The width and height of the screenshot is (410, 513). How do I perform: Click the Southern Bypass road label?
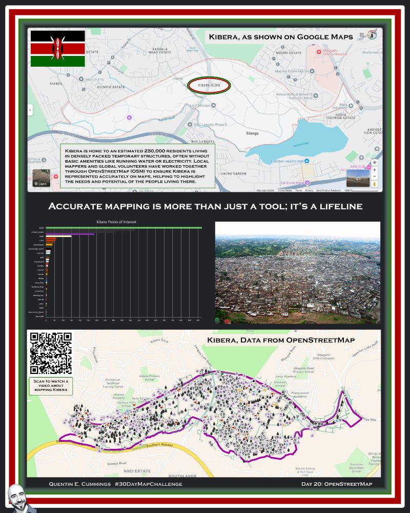[x=159, y=445]
